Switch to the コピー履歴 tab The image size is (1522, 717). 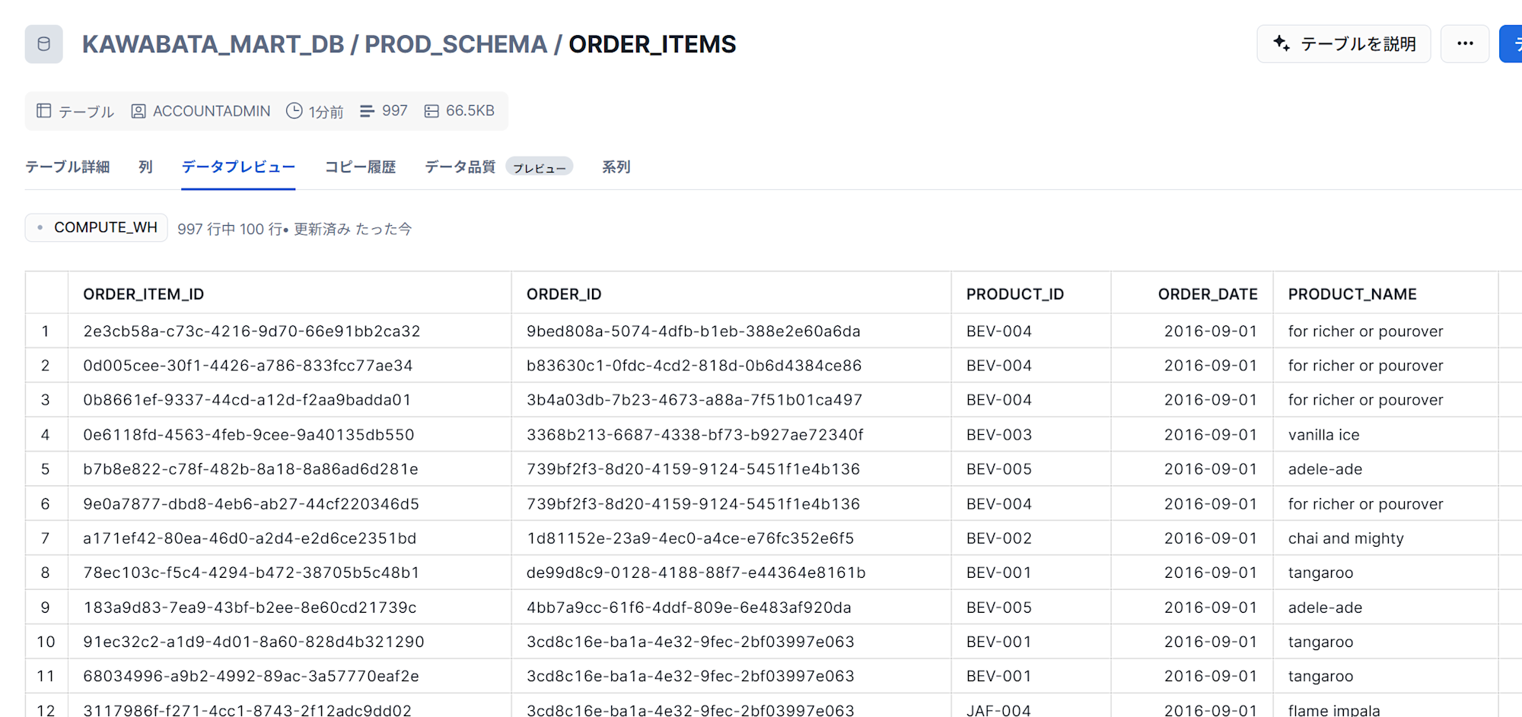pos(360,167)
